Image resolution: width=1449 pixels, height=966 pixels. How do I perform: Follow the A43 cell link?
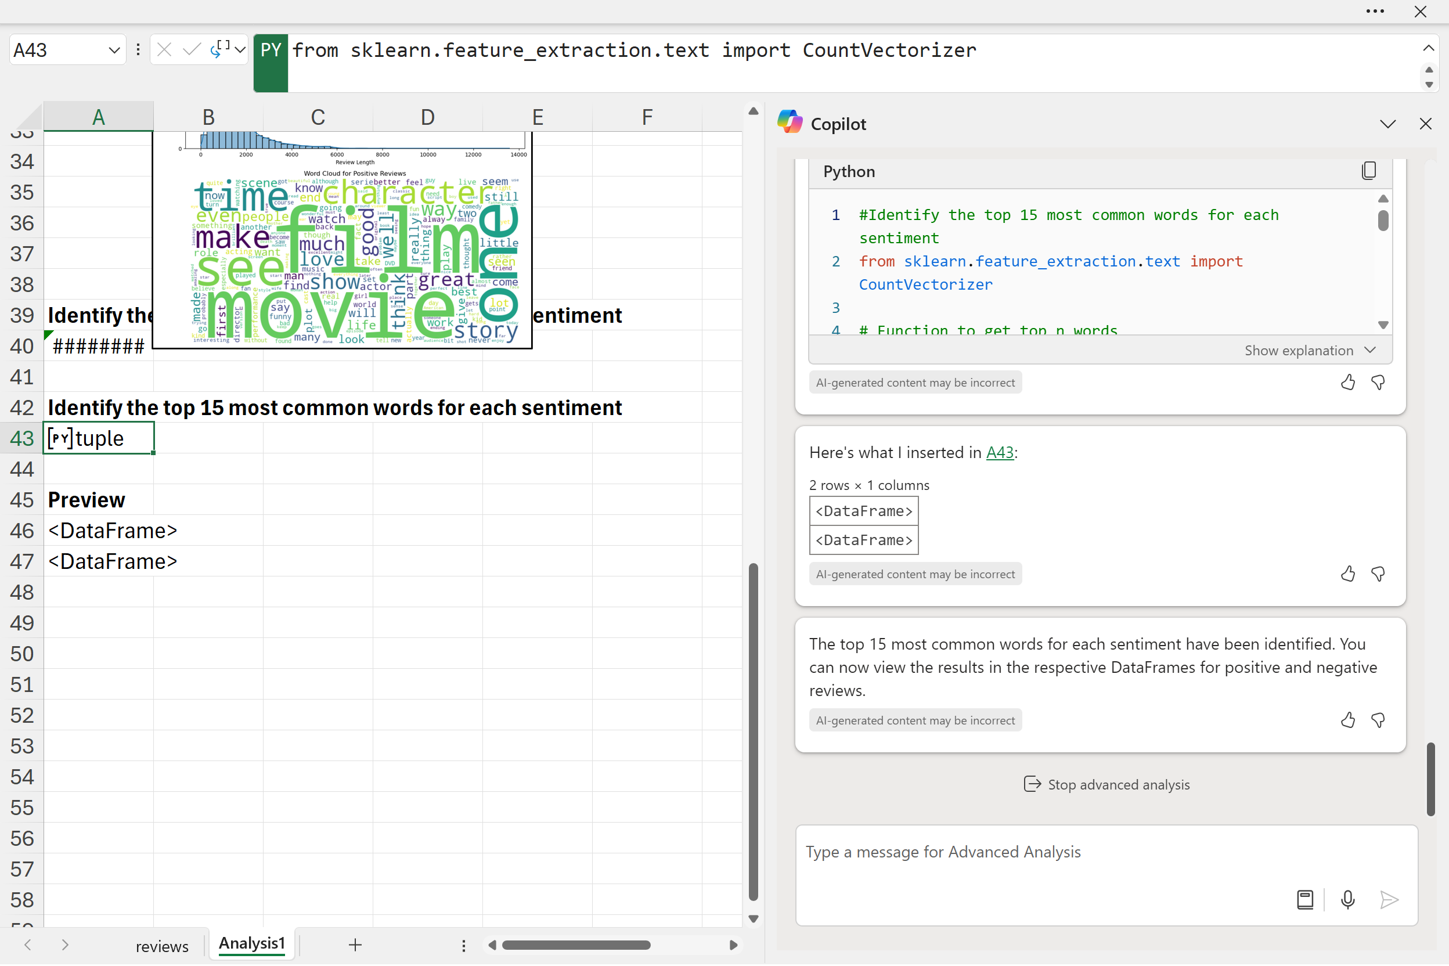[x=999, y=453]
